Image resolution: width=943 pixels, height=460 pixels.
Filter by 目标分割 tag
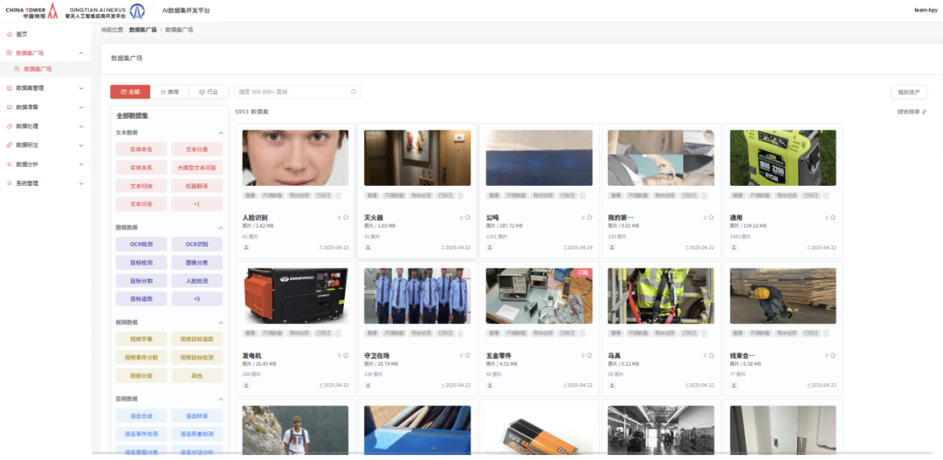point(141,281)
